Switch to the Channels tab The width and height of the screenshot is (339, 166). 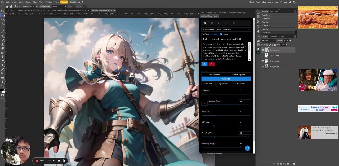click(273, 37)
